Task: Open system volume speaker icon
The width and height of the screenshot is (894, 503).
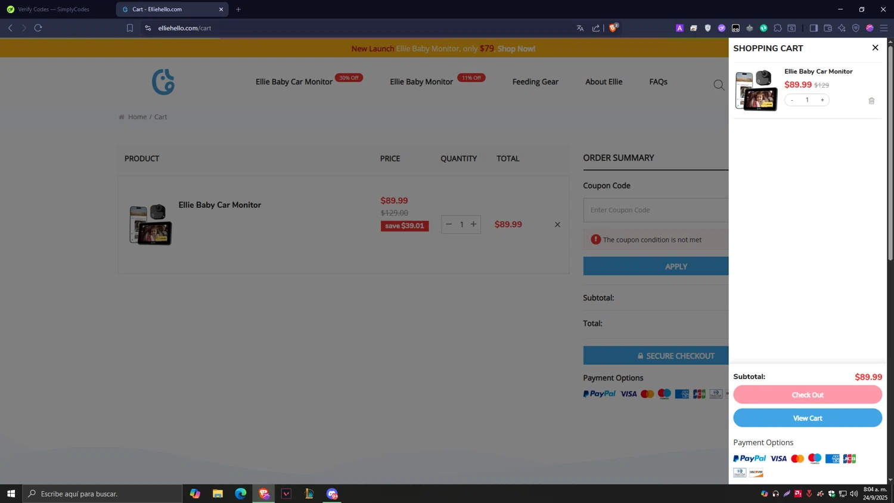Action: pyautogui.click(x=853, y=493)
